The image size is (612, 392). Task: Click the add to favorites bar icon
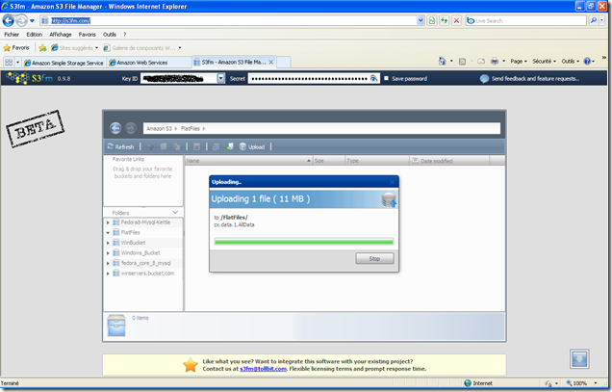[42, 48]
